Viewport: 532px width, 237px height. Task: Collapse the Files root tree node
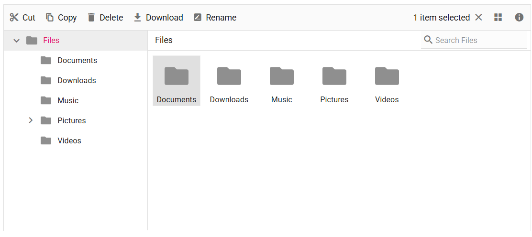tap(17, 41)
